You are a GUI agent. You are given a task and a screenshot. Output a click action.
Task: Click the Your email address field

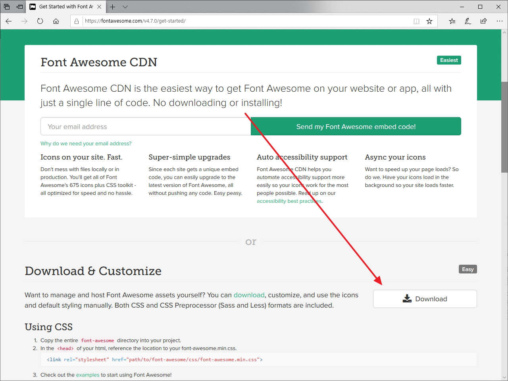coord(146,127)
